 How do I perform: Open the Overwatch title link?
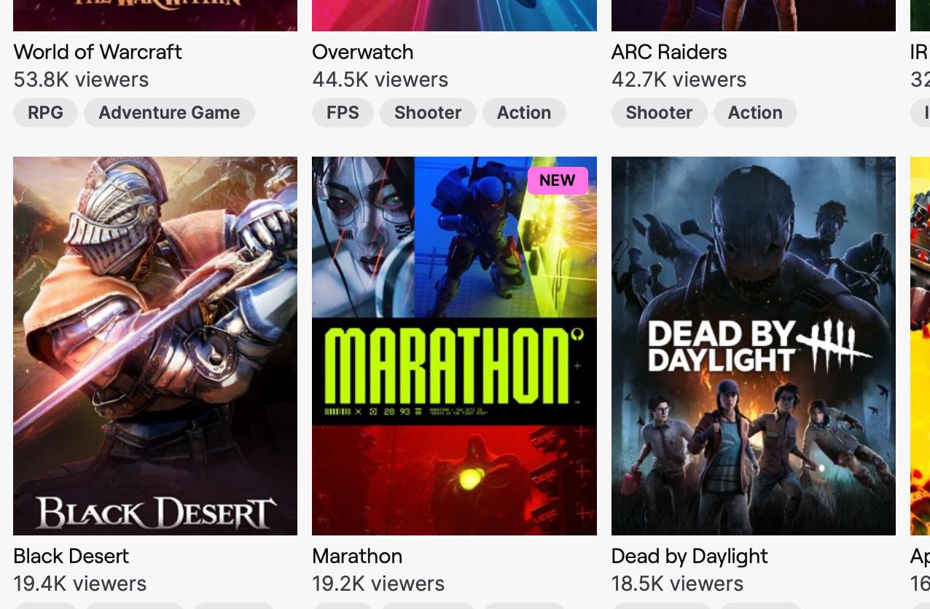(363, 52)
